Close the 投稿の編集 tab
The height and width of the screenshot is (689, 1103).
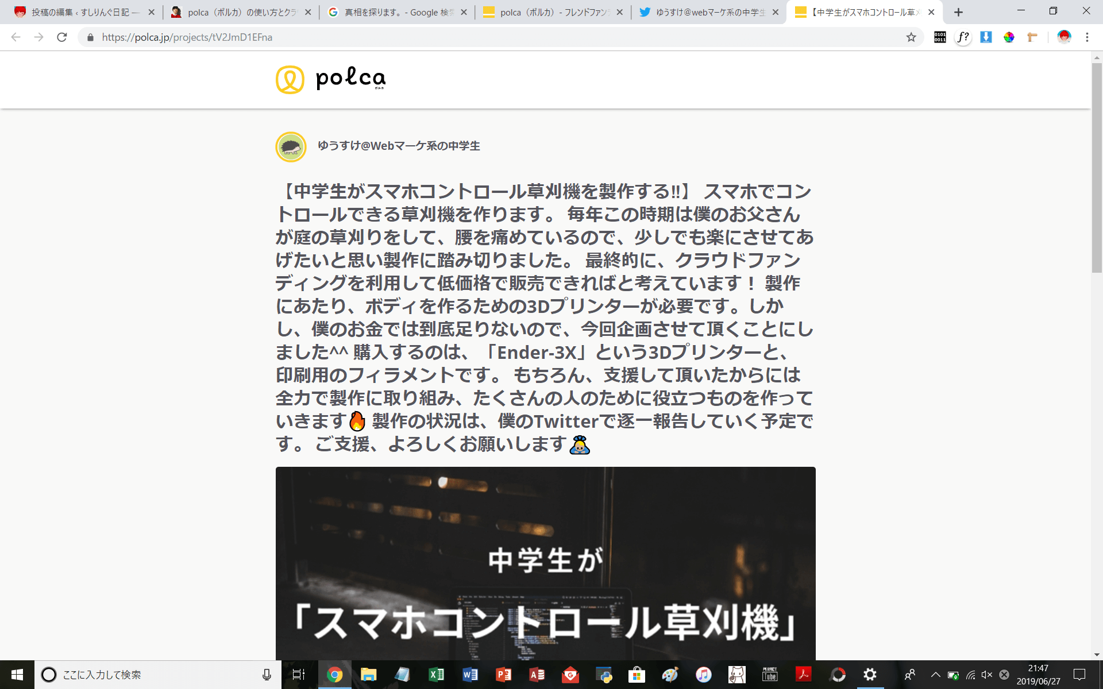(x=152, y=12)
